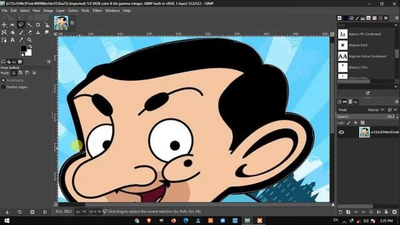Select the Clone stamp tool

click(38, 32)
